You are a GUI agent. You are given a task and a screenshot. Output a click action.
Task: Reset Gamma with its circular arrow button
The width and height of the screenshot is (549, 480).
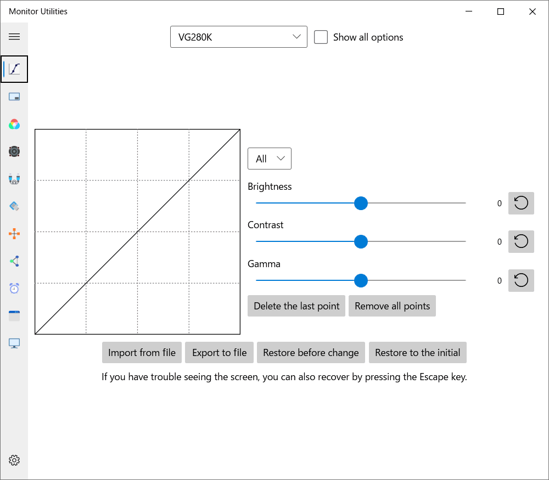(x=521, y=280)
